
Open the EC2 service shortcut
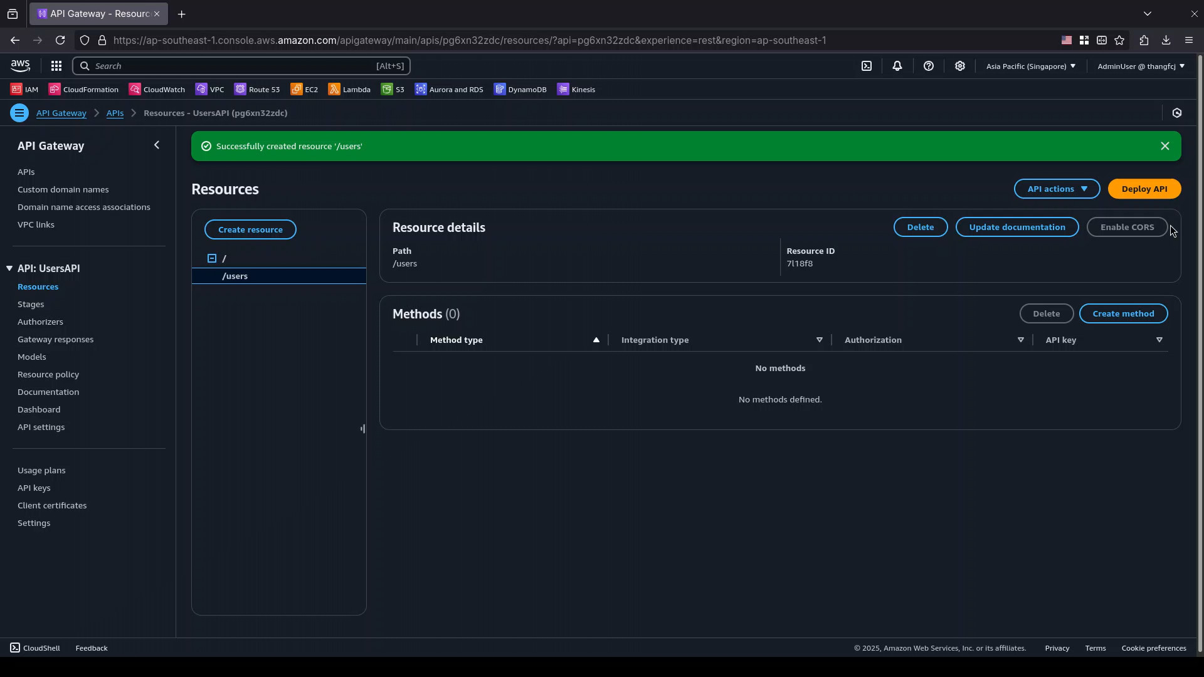click(304, 90)
